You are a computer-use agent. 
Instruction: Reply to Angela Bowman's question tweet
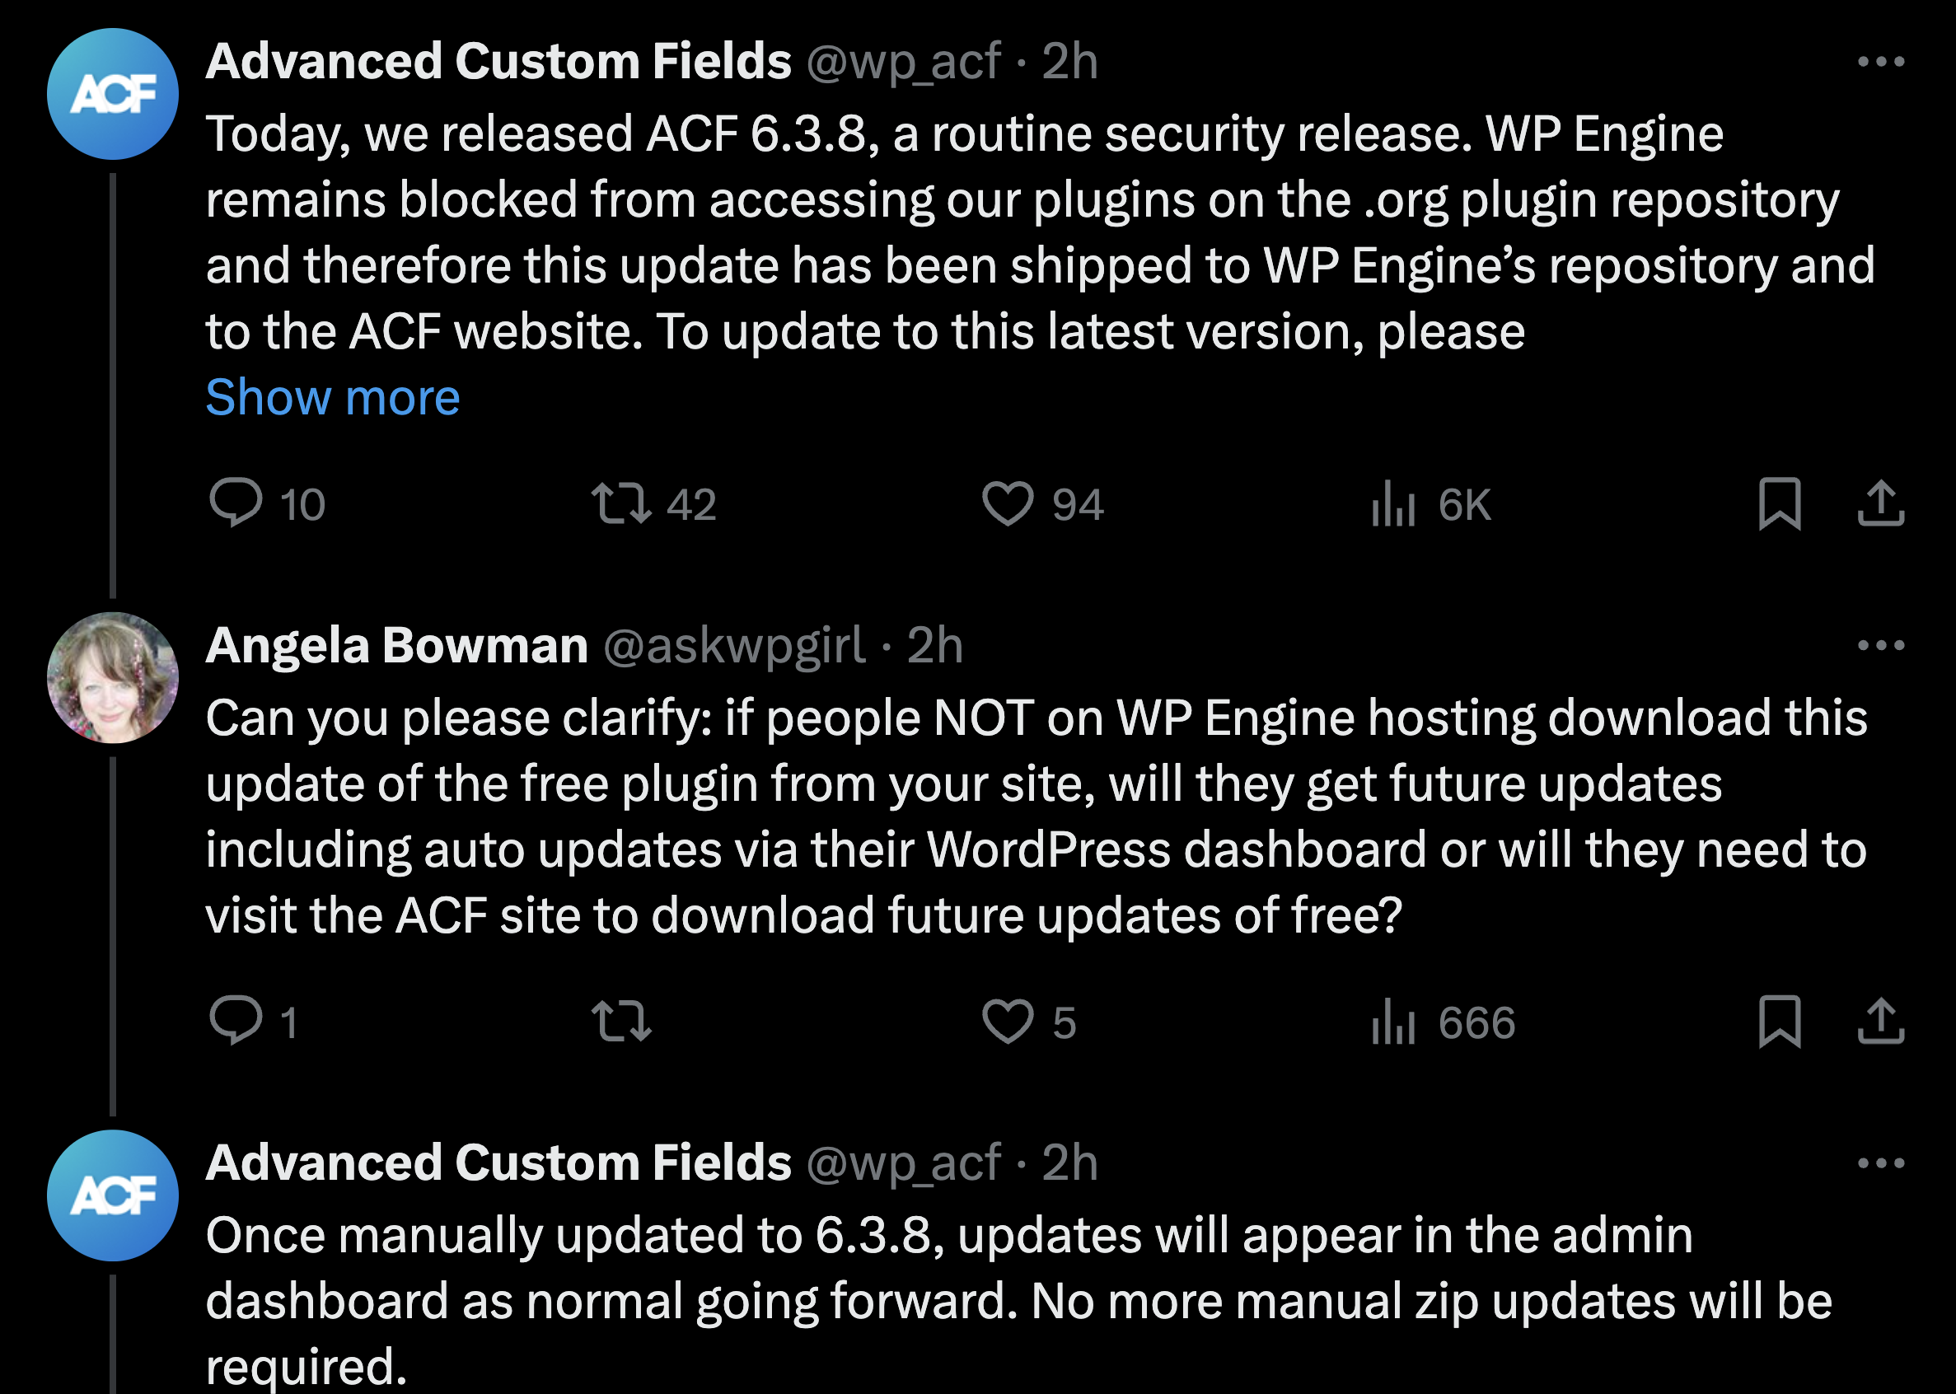click(x=235, y=1021)
